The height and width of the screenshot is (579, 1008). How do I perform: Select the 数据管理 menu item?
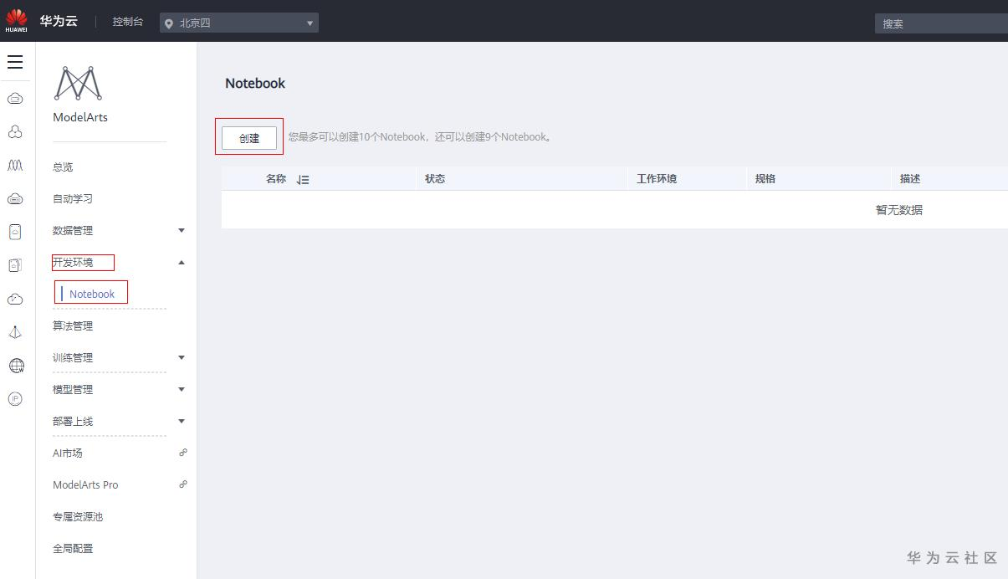[73, 230]
